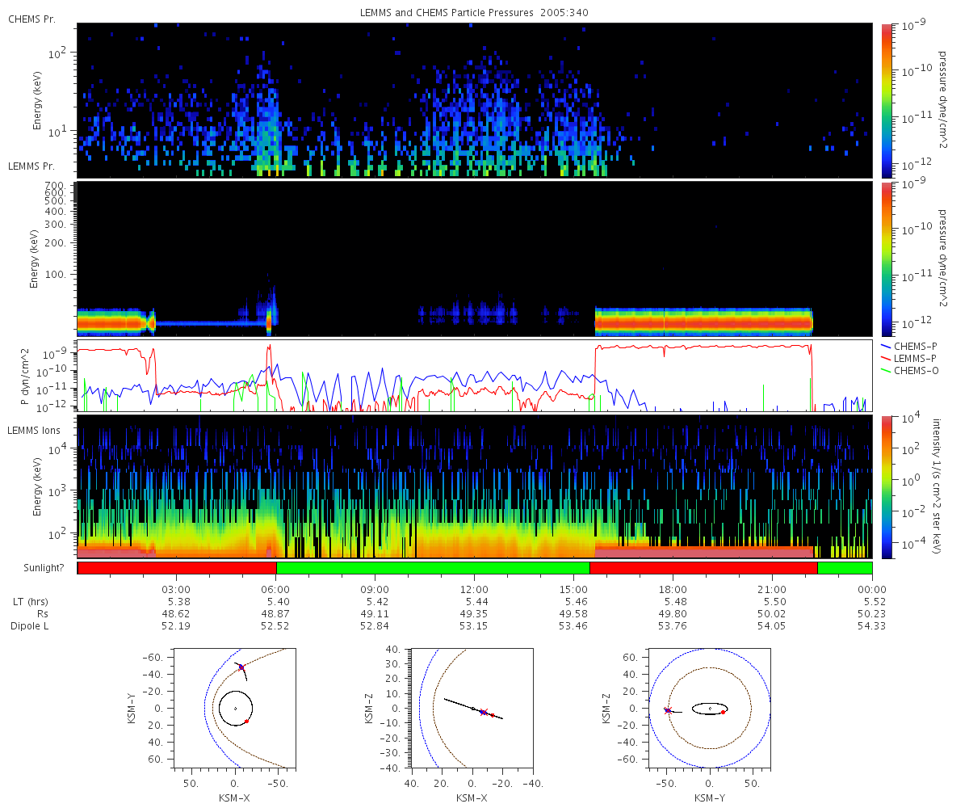Click the 'LEMMS Ions' panel label
Image resolution: width=969 pixels, height=808 pixels.
click(x=33, y=431)
